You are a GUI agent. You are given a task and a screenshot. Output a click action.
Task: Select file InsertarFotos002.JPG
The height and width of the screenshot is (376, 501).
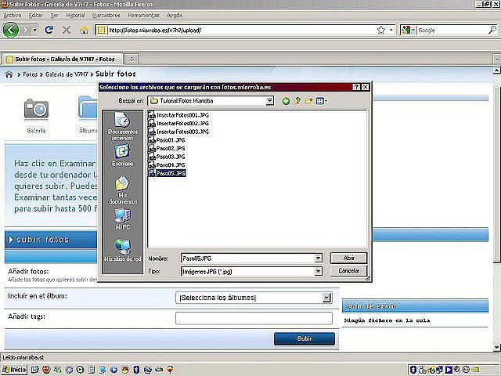click(179, 124)
